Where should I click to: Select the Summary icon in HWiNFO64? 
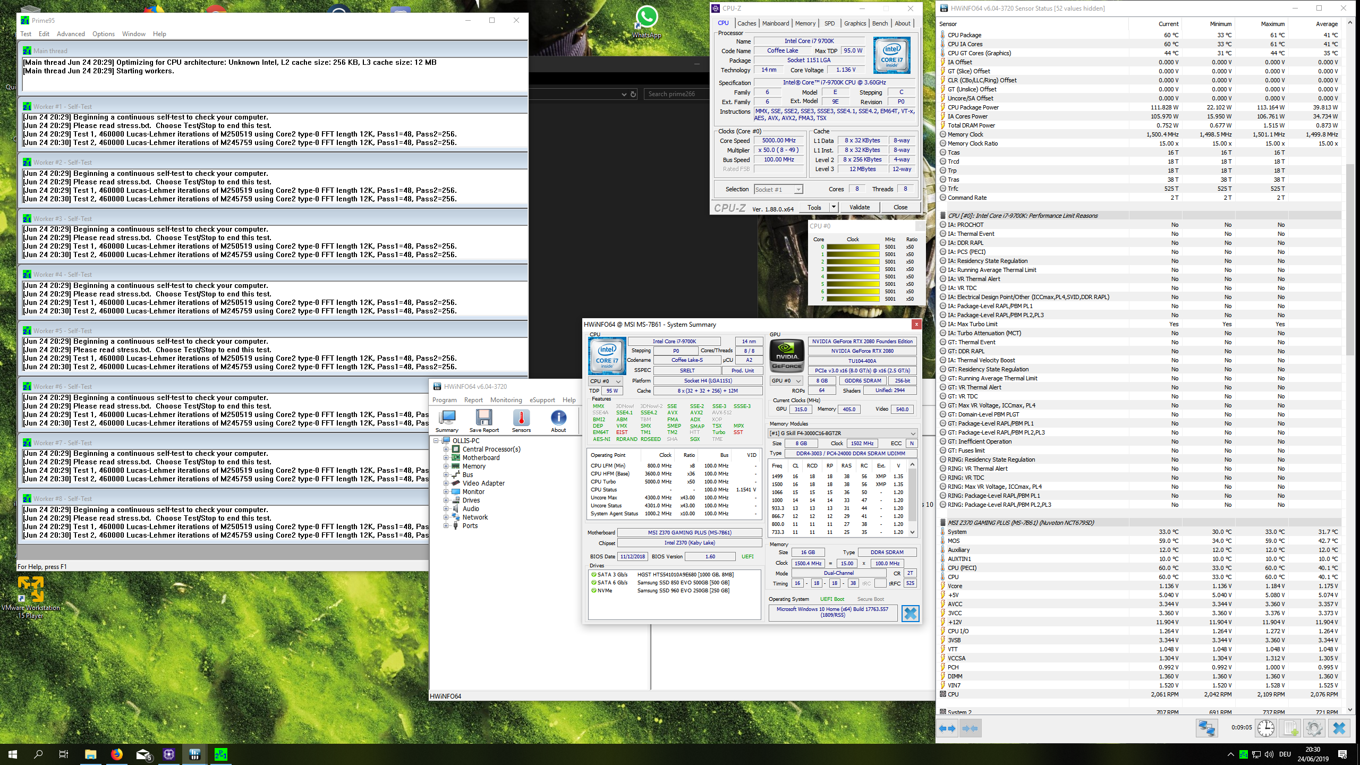point(447,419)
